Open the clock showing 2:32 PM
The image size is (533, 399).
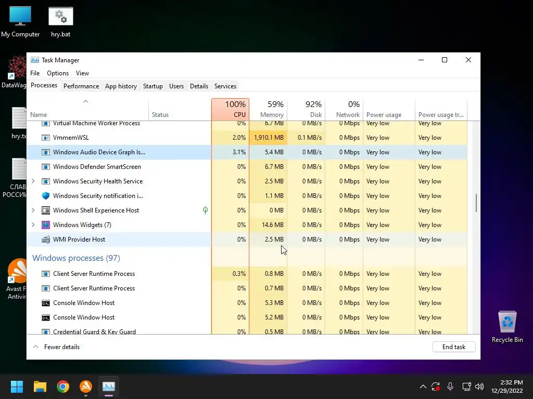coord(507,387)
